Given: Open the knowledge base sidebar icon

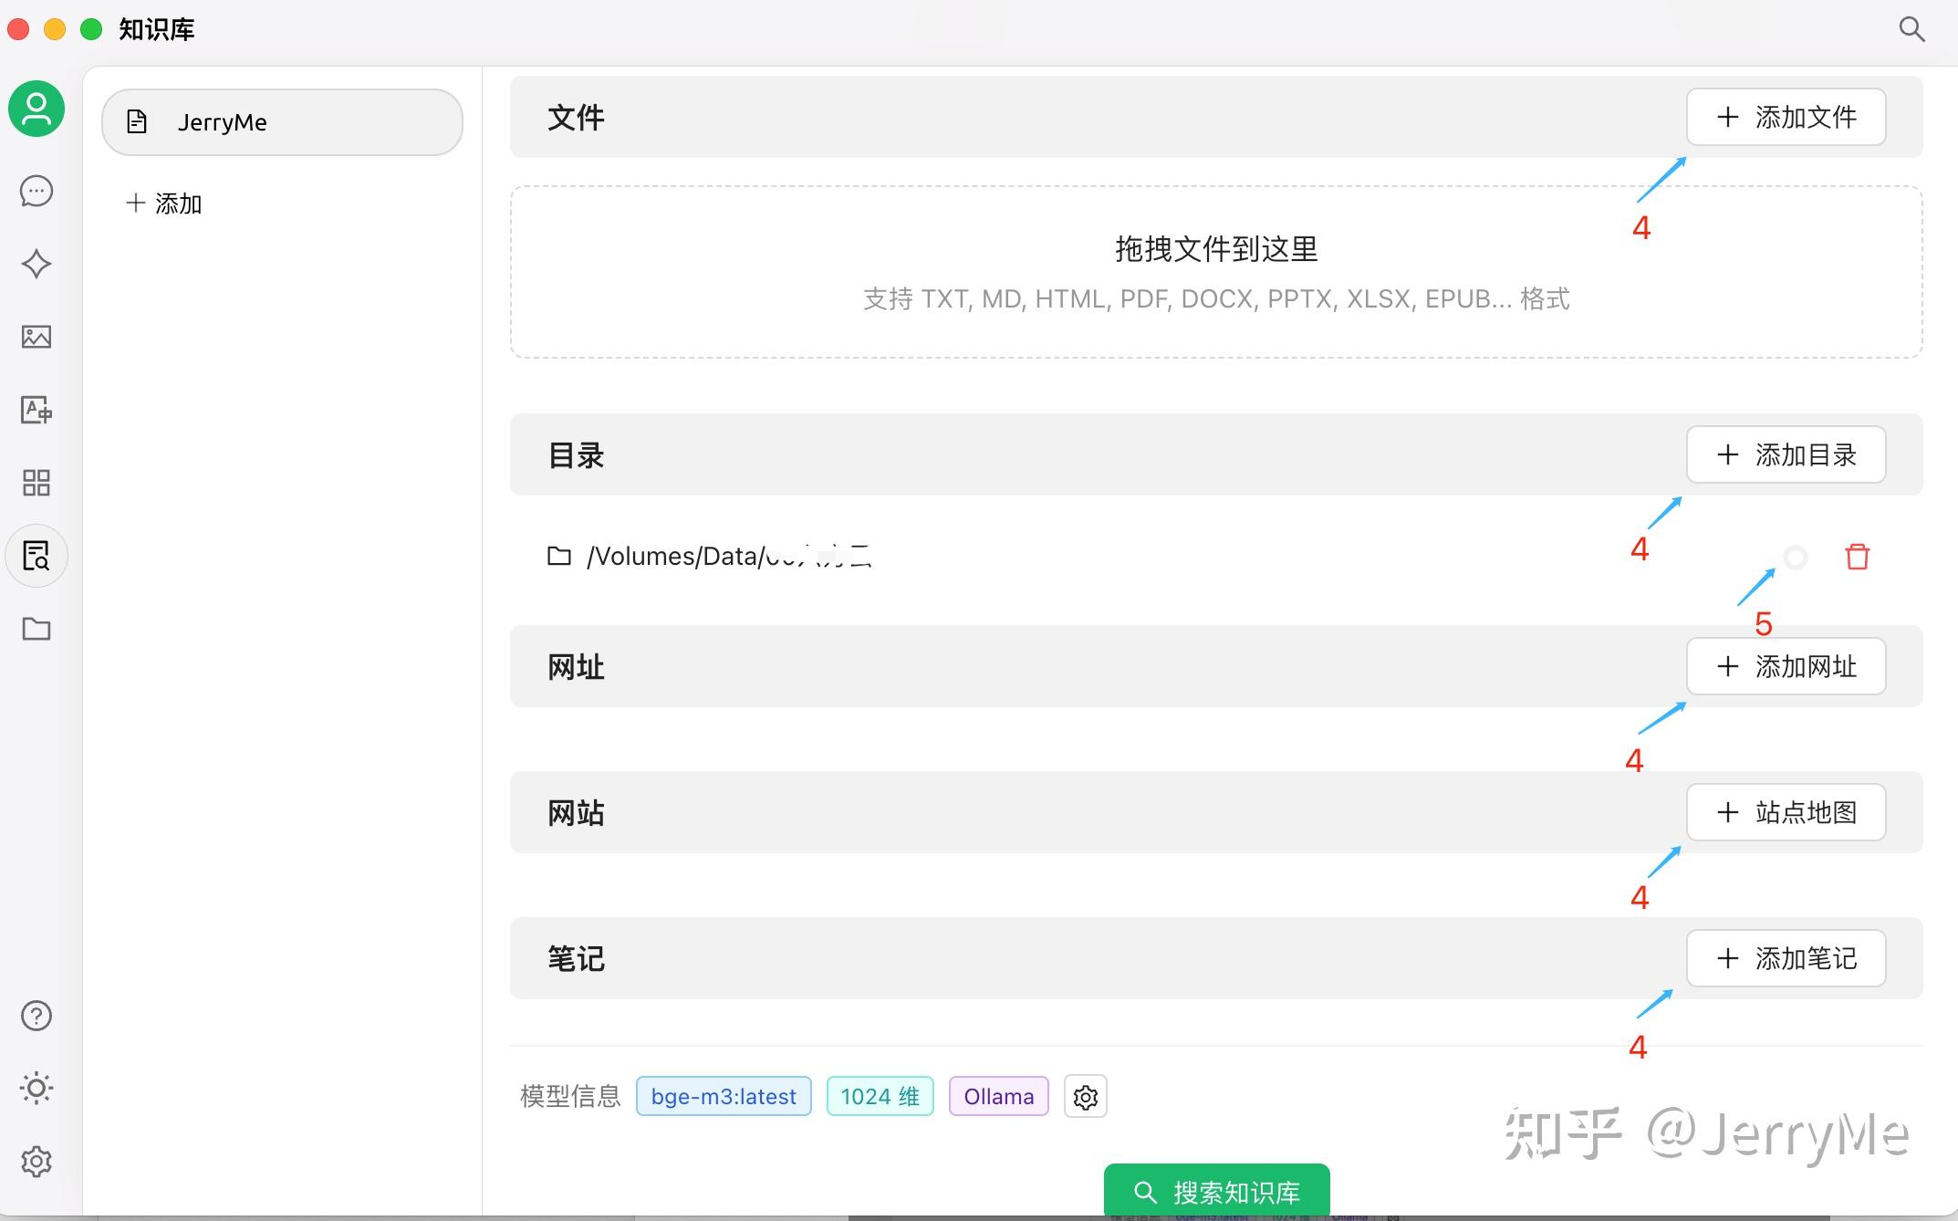Looking at the screenshot, I should click(36, 556).
